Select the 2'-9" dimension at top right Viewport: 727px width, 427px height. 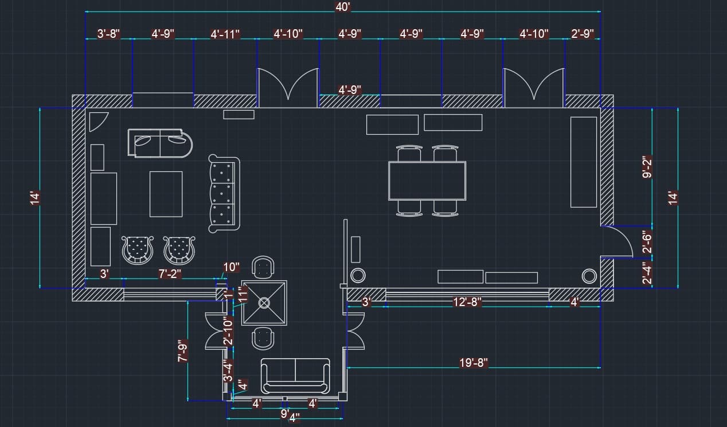coord(583,34)
